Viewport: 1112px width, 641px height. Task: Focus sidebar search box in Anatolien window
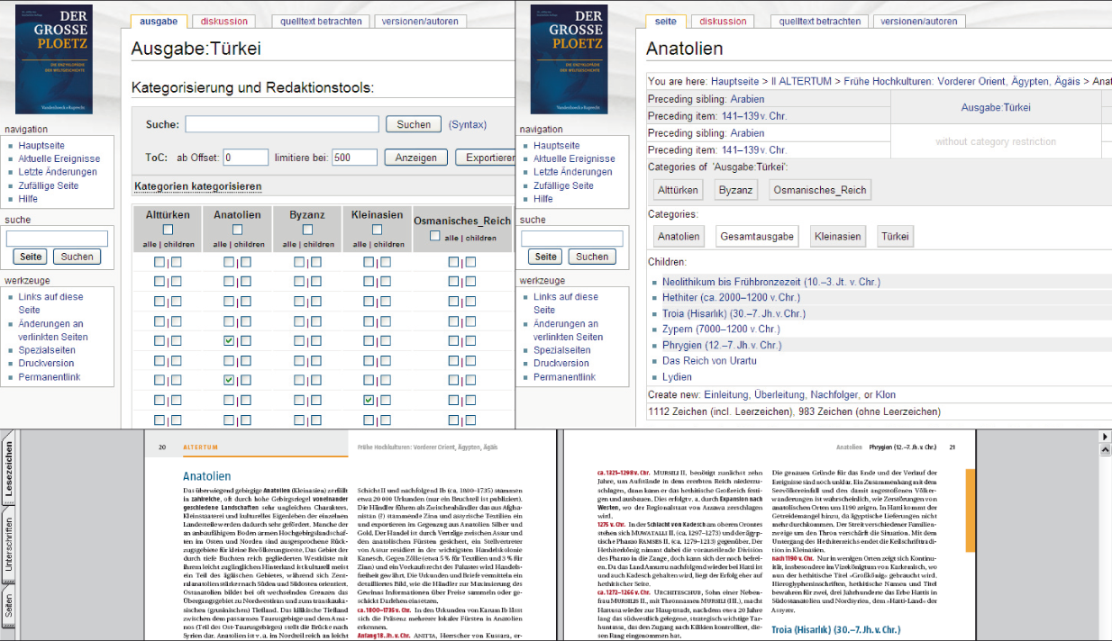pyautogui.click(x=572, y=239)
